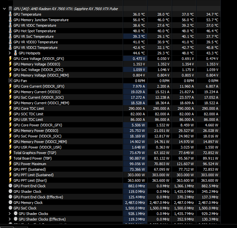Click the 1,366.1 MHz maximum Front End Clock value
Viewport: 237px width, 228px height.
coord(184,186)
